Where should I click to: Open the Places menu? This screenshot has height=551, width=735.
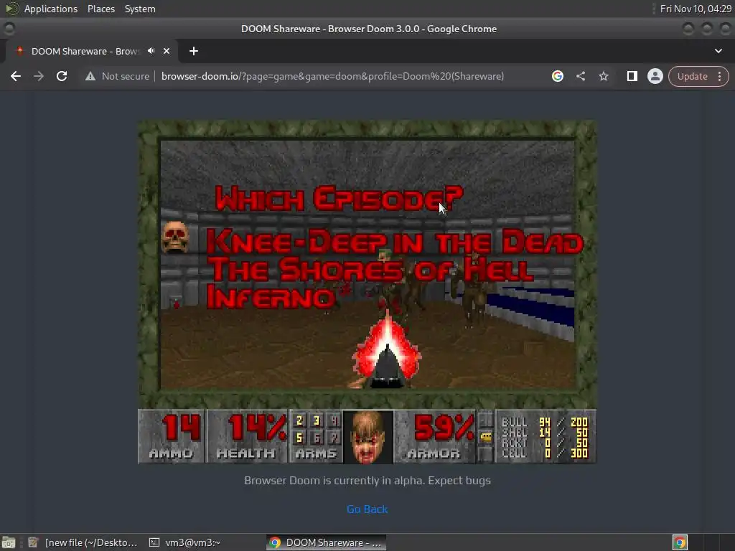(x=100, y=9)
